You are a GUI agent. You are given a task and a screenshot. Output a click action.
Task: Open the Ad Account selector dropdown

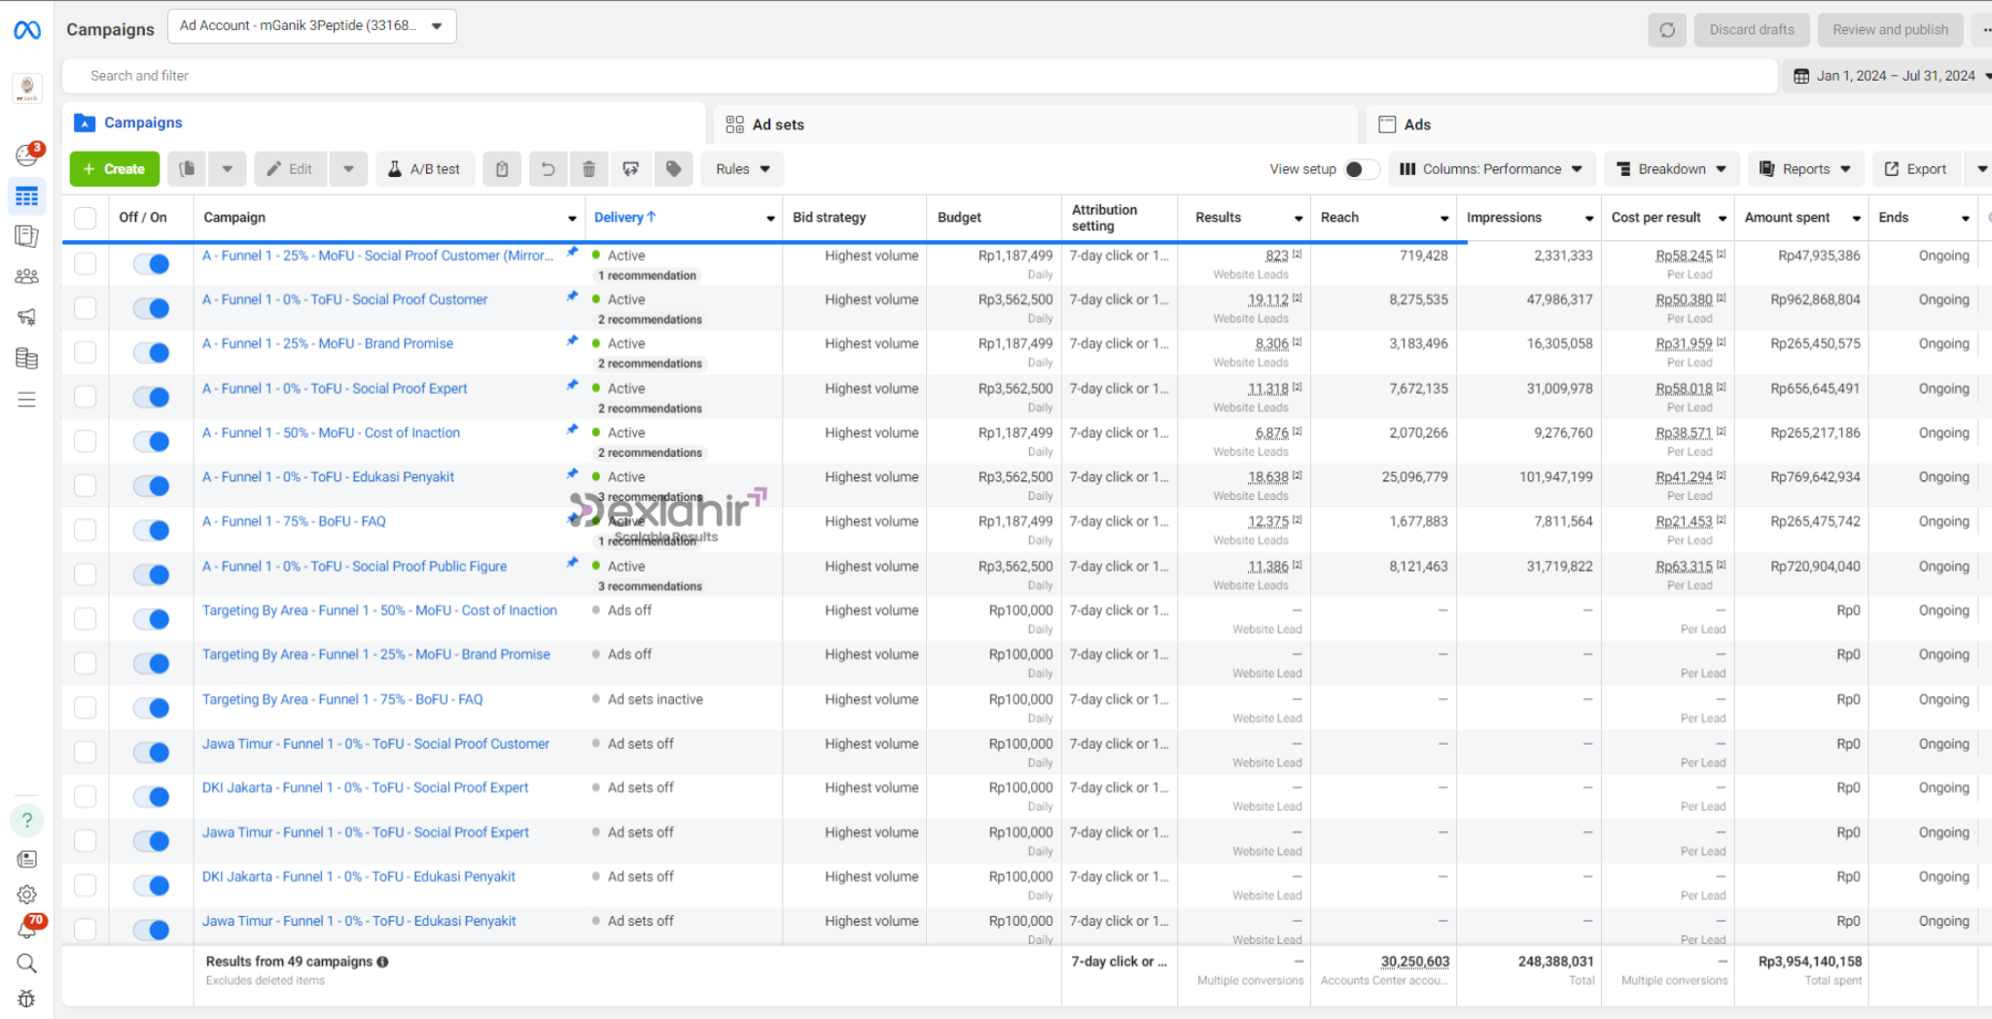point(311,26)
